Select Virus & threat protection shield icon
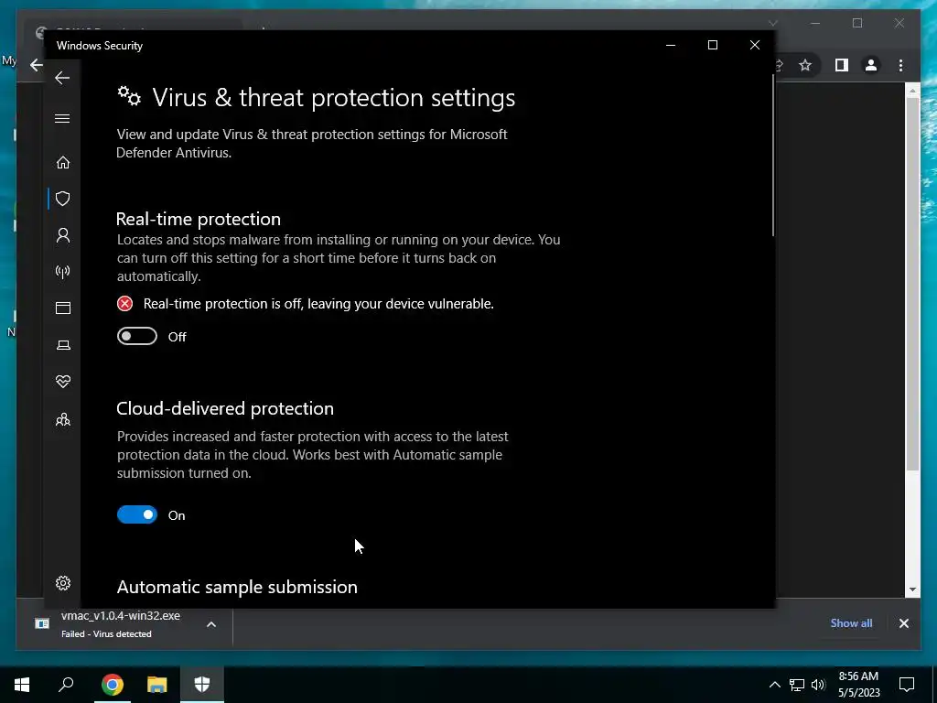 tap(63, 199)
